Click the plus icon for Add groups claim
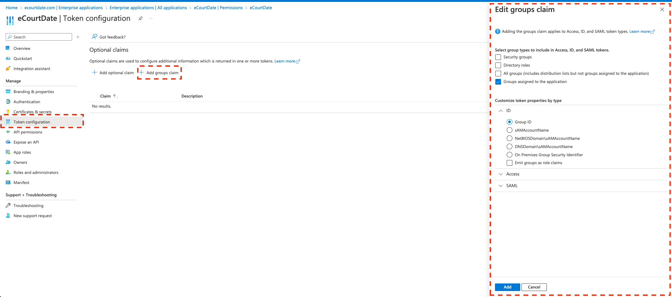 point(141,73)
